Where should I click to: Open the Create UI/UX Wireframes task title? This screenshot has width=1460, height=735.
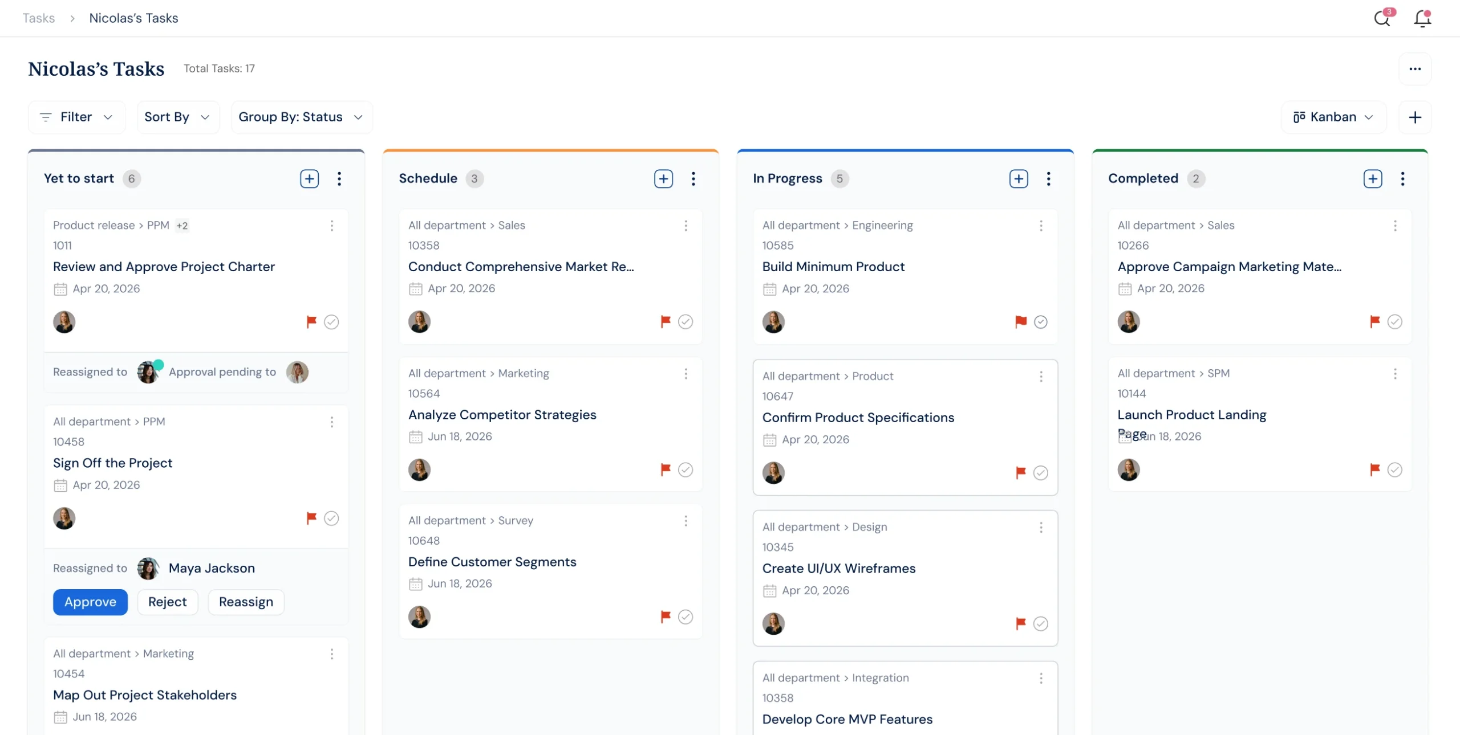(839, 569)
